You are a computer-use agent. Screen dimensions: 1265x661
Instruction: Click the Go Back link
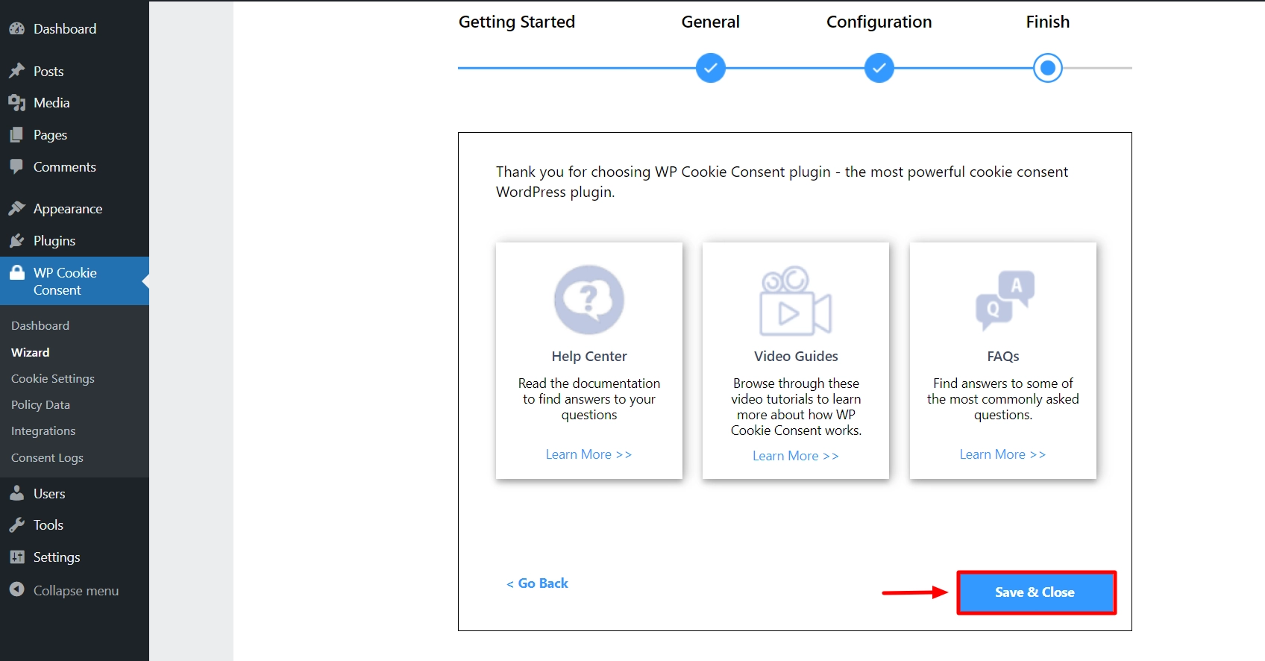538,583
